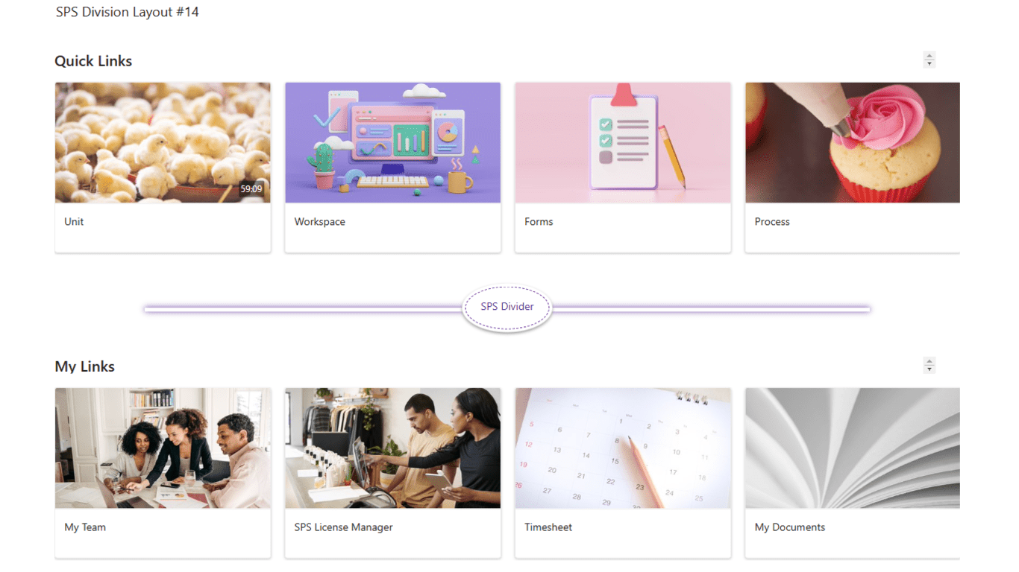Click the down arrow beside Quick Links
1019x572 pixels.
pos(929,64)
